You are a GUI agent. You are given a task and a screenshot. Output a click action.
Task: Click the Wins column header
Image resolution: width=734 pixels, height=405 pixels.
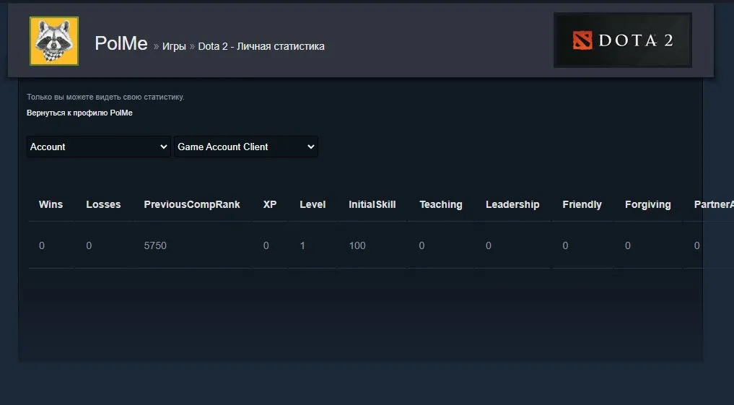pos(51,204)
